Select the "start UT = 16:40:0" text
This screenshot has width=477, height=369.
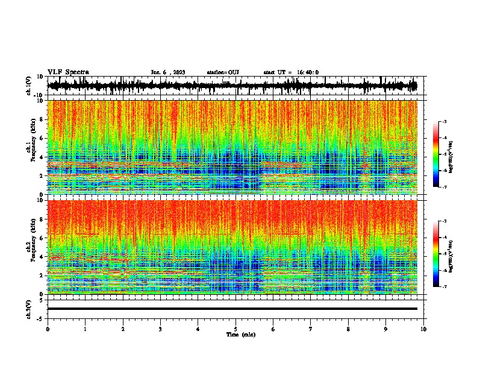[291, 72]
